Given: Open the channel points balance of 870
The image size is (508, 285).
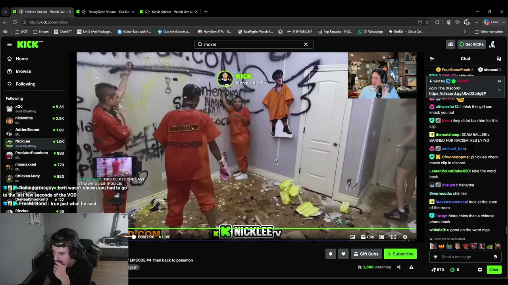Looking at the screenshot, I should click(438, 270).
